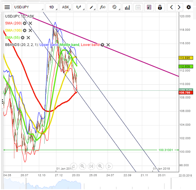Click the SMA (200) legend label
The height and width of the screenshot is (190, 196).
(13, 23)
